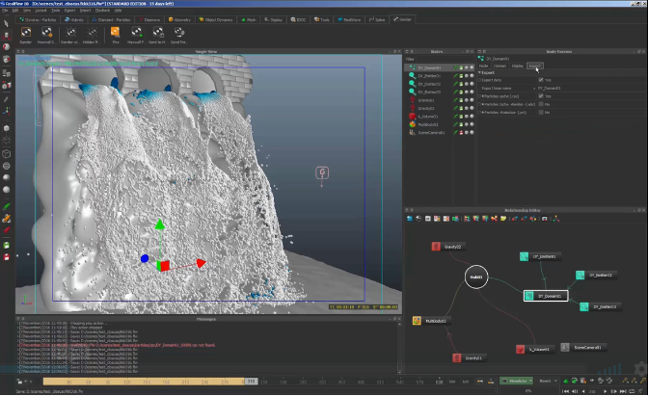Viewport: 648px width, 396px height.
Task: Select the k_Volume01 node in Relationship Editor
Action: point(535,350)
